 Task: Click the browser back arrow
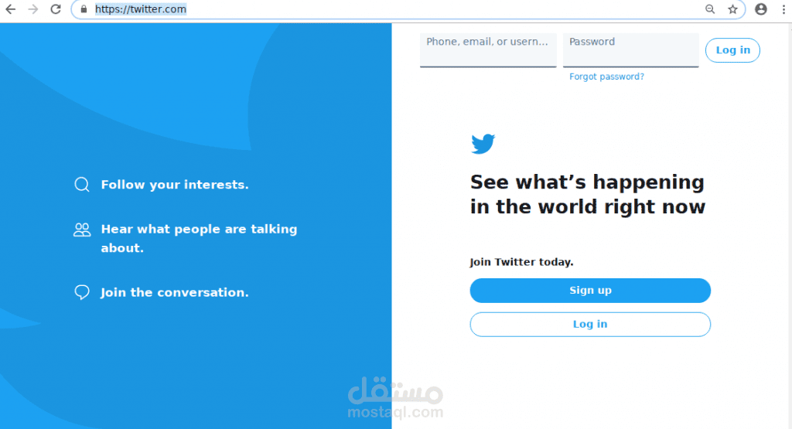[10, 9]
